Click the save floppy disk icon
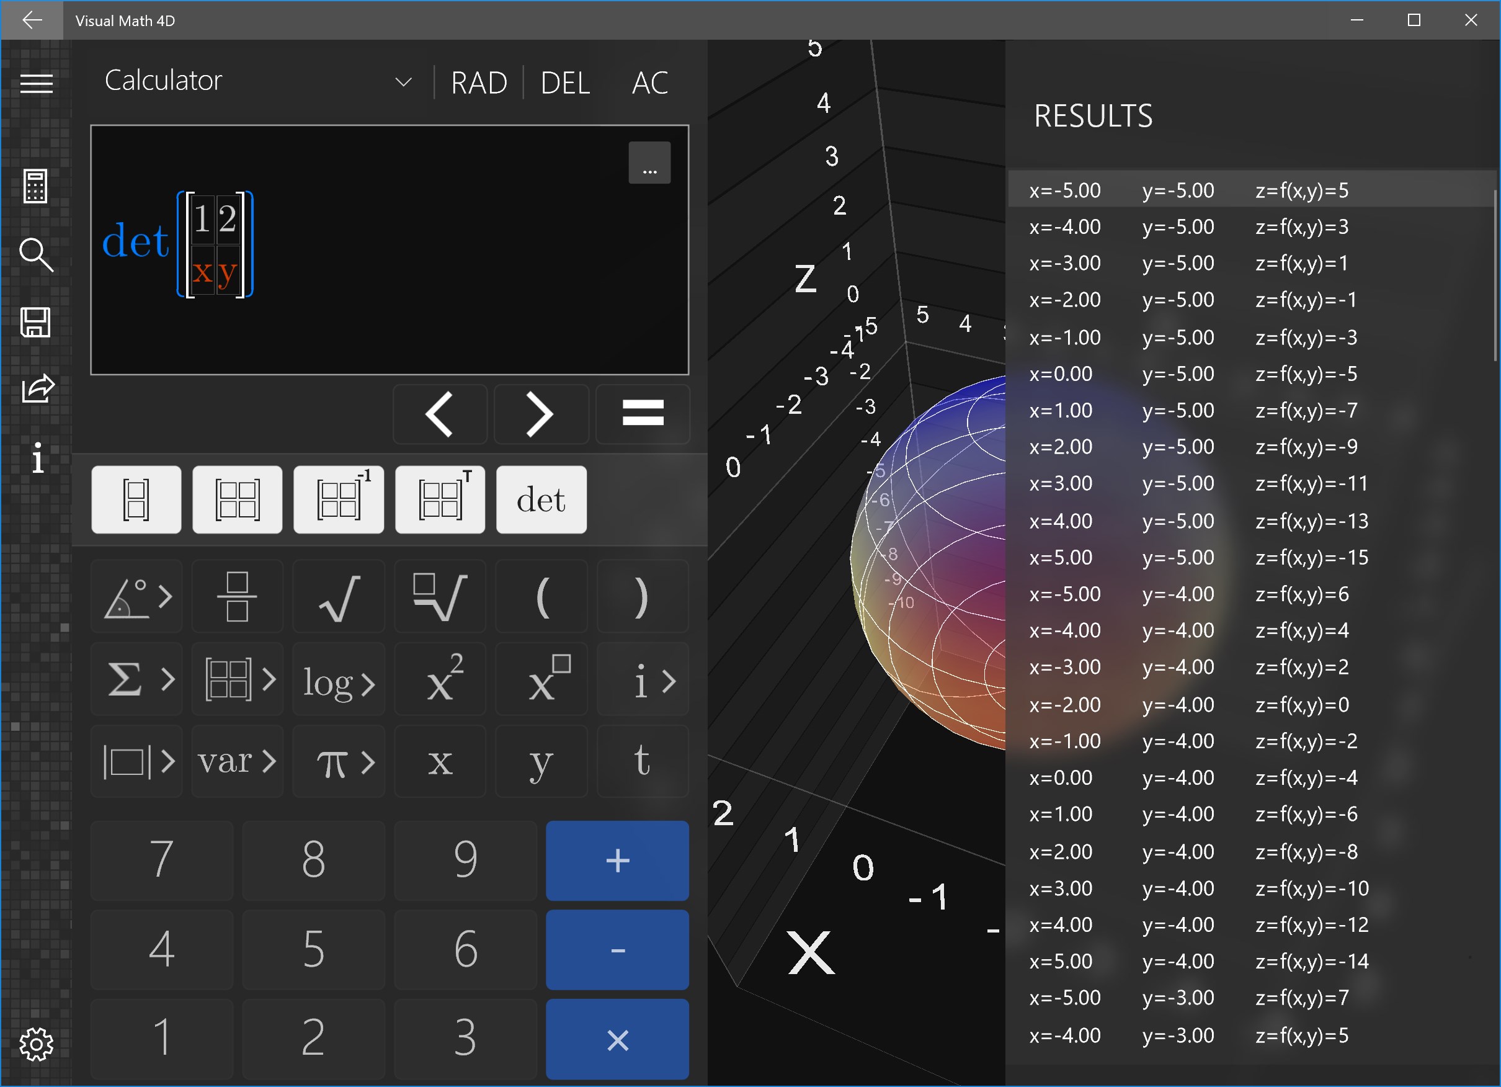 [x=35, y=323]
